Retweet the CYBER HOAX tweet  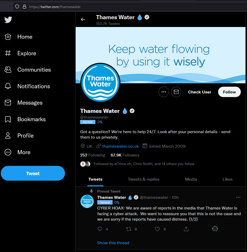(x=129, y=229)
